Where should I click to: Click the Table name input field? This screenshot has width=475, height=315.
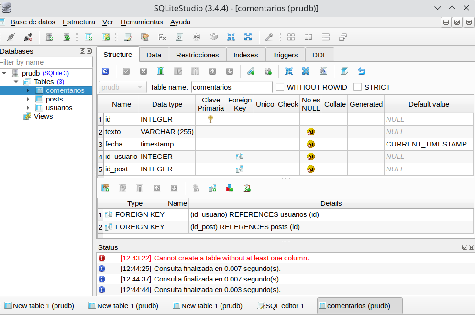232,87
